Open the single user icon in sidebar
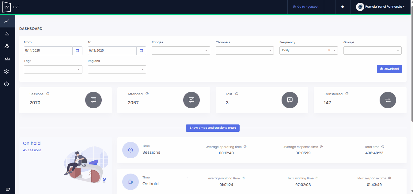This screenshot has width=413, height=194. [7, 34]
